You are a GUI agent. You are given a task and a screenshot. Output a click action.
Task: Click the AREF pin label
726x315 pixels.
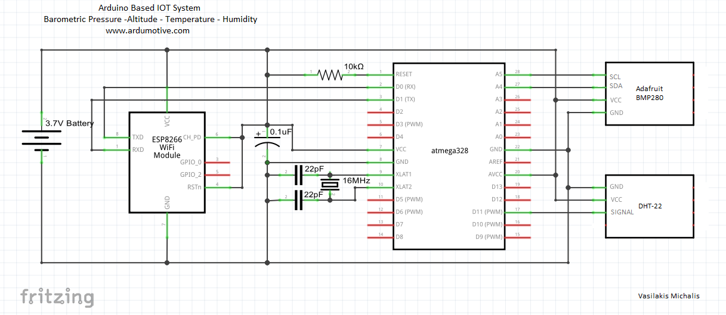[x=495, y=162]
